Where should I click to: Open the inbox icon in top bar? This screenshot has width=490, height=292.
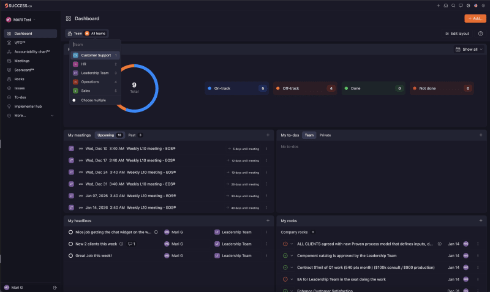446,6
